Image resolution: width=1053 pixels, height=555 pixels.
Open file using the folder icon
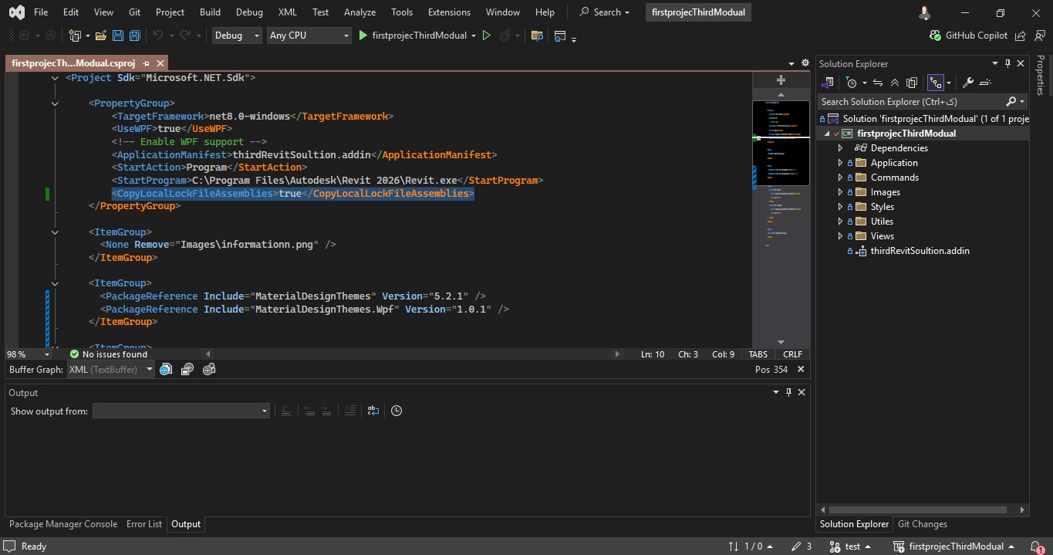(x=101, y=36)
